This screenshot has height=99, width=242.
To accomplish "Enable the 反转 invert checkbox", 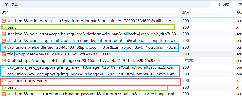I will tap(218, 5).
